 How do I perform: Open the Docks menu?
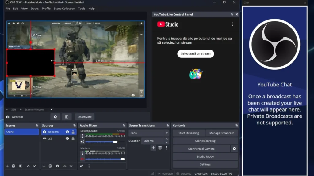coord(35,9)
